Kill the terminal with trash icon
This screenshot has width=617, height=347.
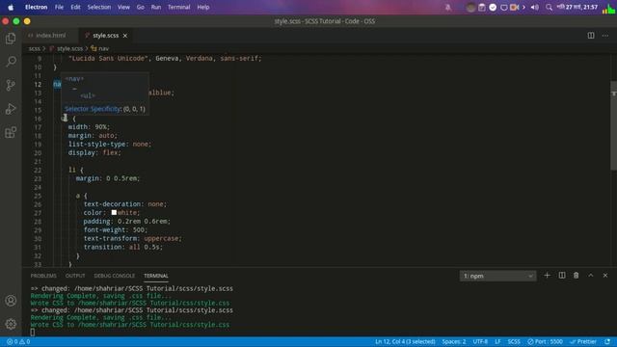pyautogui.click(x=577, y=276)
